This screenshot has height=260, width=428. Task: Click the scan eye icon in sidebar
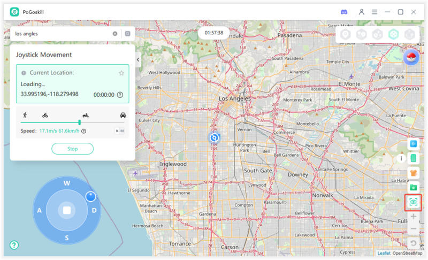coord(413,202)
